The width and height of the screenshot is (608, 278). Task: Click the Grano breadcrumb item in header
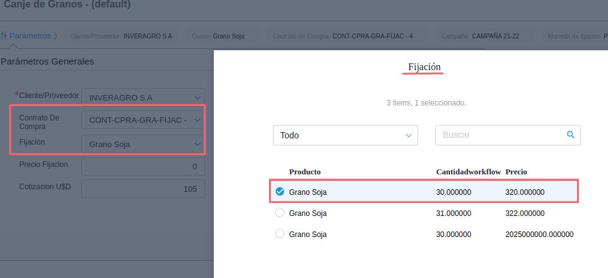point(218,36)
